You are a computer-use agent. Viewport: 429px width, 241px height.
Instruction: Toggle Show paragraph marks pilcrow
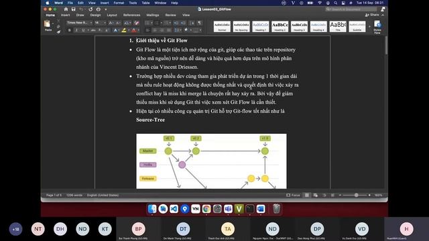pos(200,23)
